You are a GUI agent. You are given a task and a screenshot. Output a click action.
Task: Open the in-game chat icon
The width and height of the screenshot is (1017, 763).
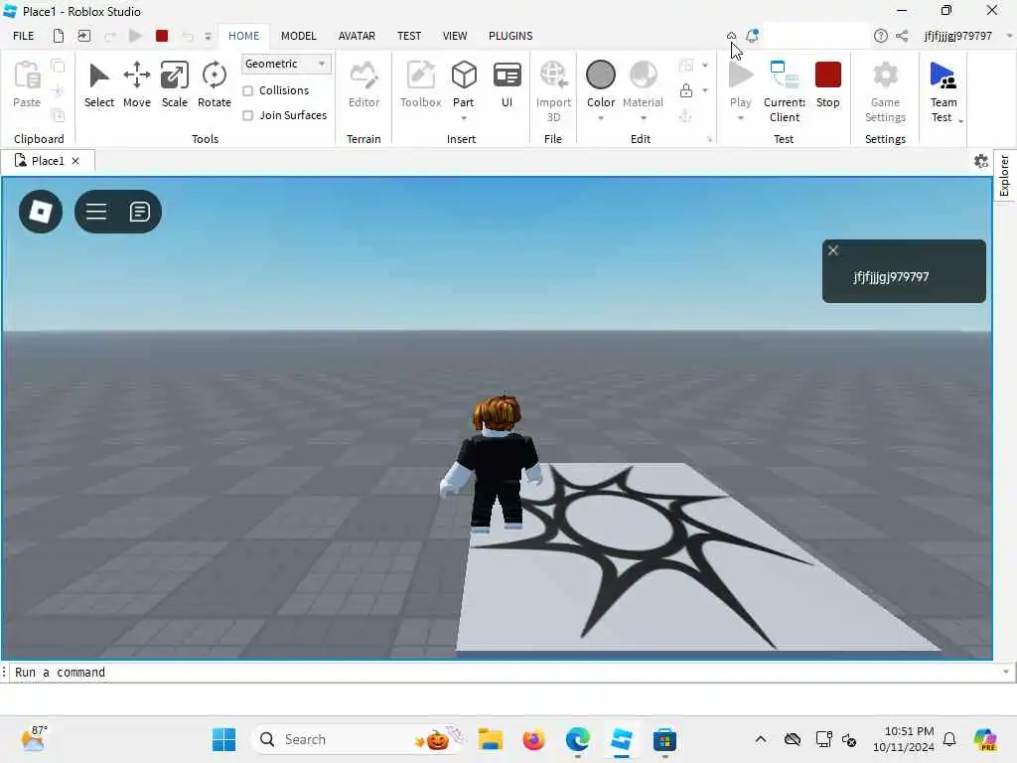139,212
